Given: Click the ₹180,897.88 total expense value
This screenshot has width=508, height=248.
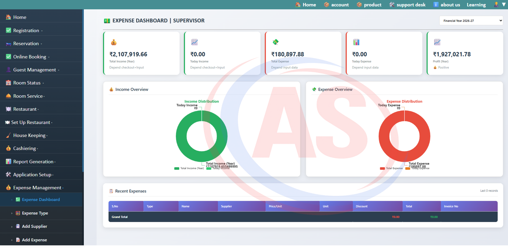Looking at the screenshot, I should pyautogui.click(x=288, y=54).
